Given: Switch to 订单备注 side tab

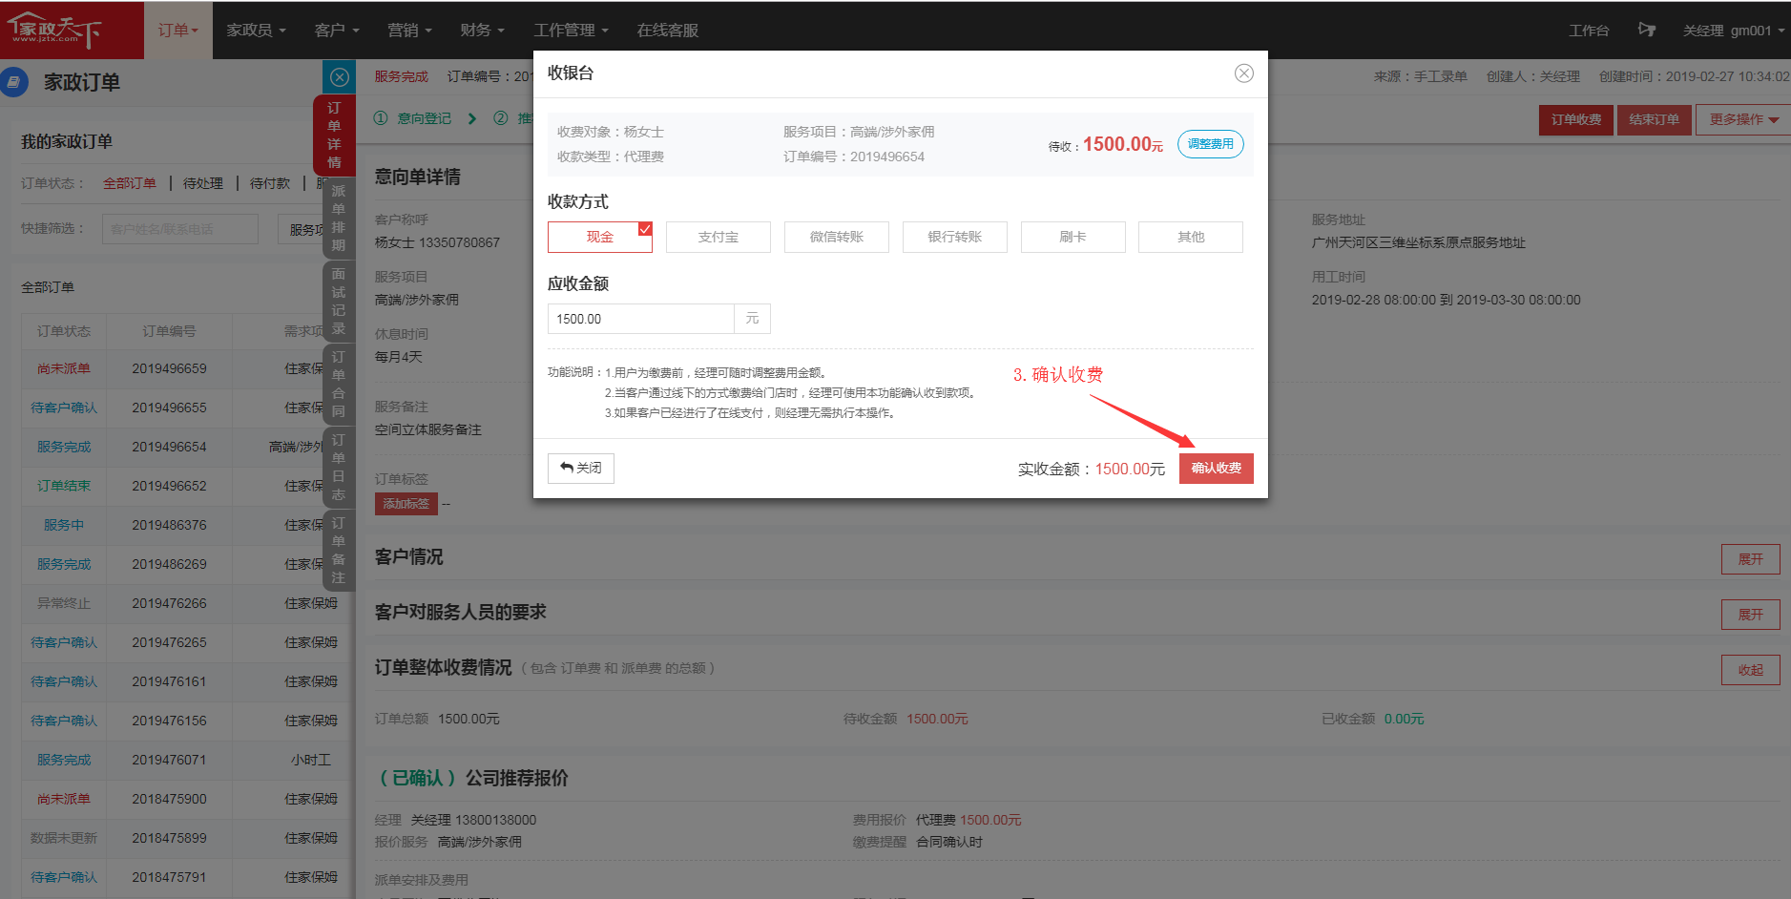Looking at the screenshot, I should coord(338,551).
